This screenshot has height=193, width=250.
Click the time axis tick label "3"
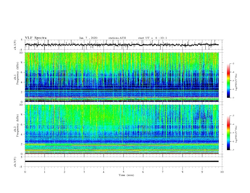[x=84, y=172]
